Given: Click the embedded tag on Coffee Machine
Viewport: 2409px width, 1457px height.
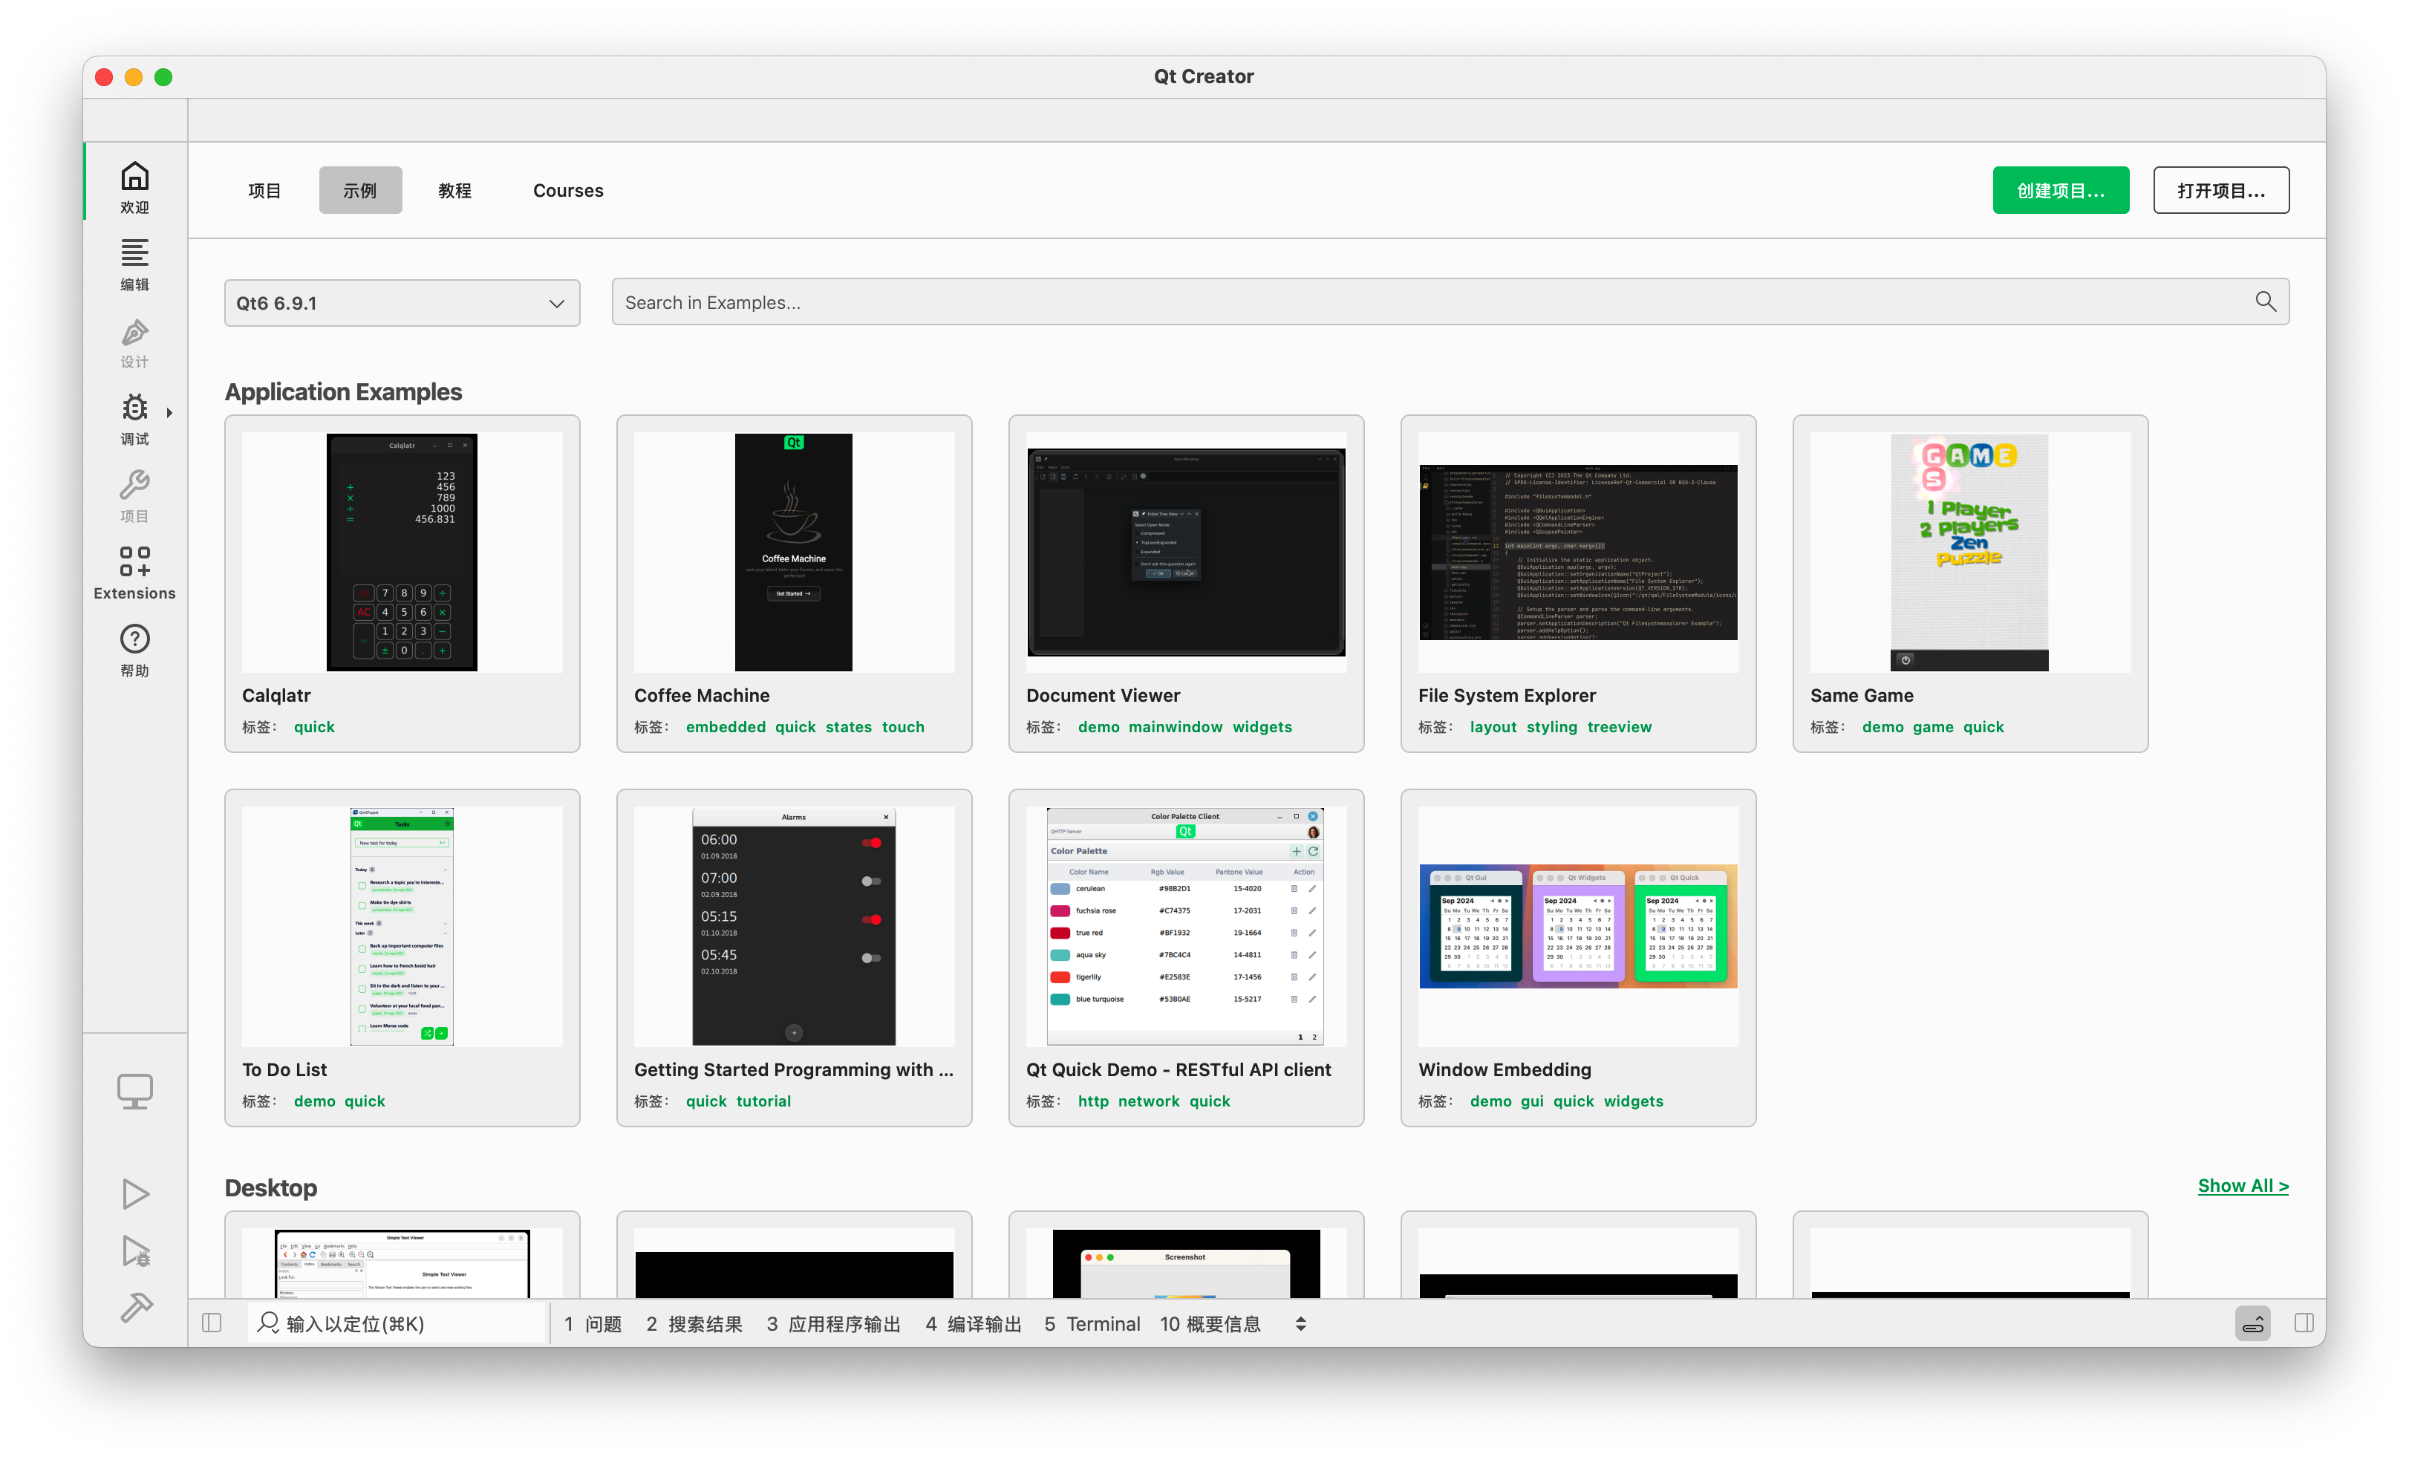Looking at the screenshot, I should [x=726, y=726].
